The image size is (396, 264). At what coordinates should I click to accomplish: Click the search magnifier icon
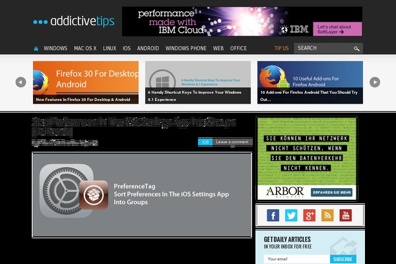(356, 48)
